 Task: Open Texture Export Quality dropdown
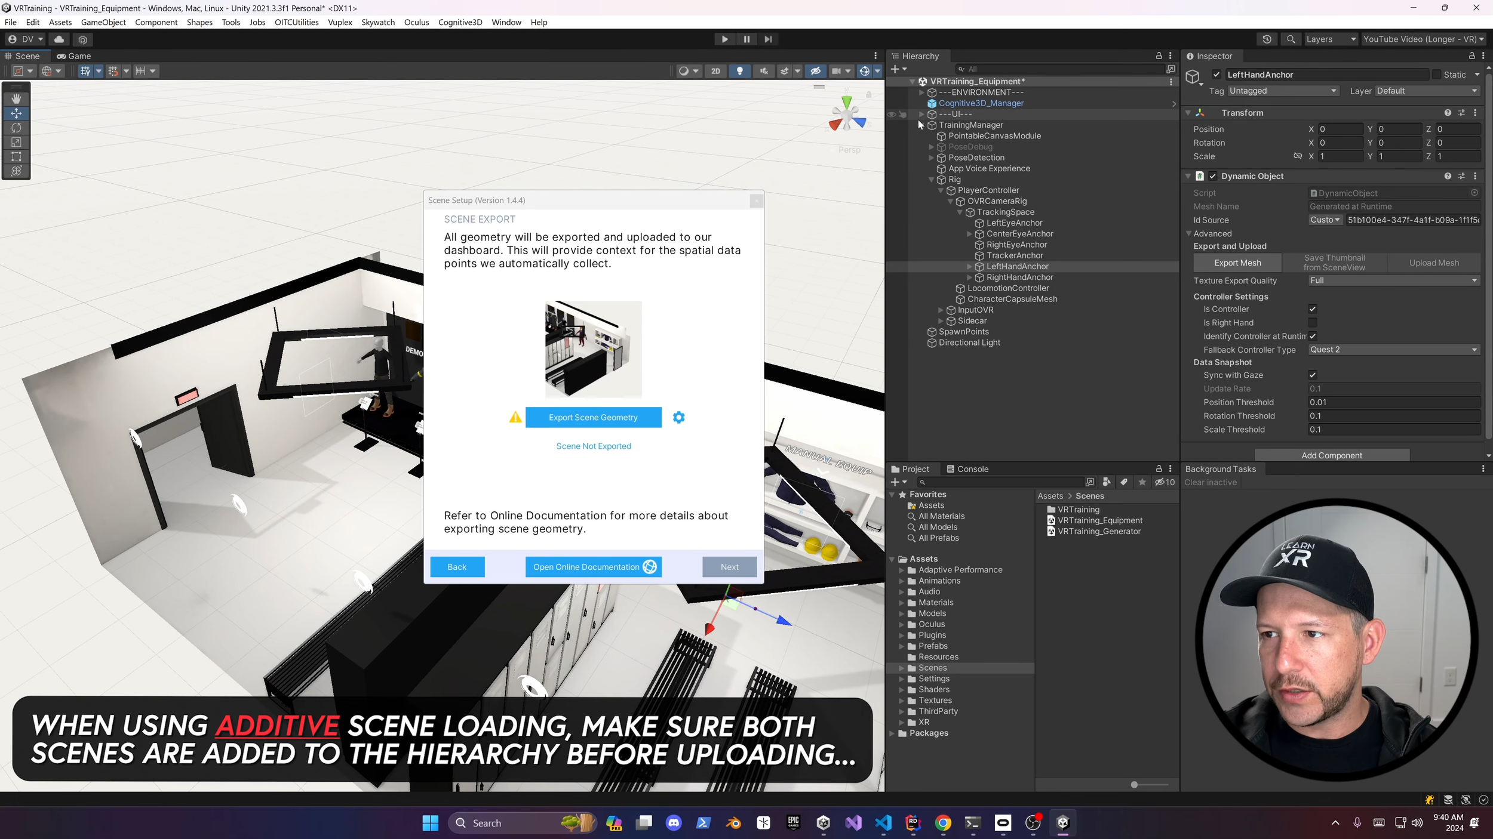click(1393, 280)
